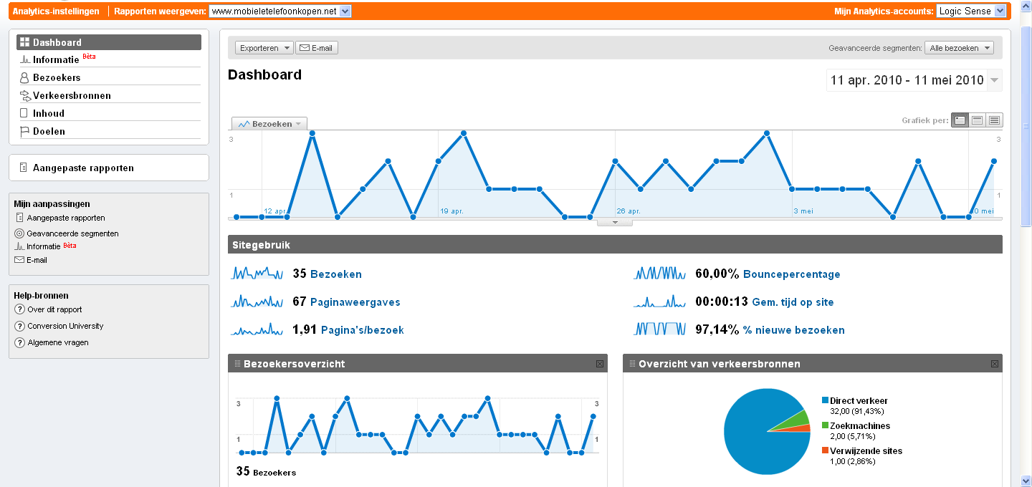Click the "26 apr." label on the visits chart
The height and width of the screenshot is (487, 1032).
pyautogui.click(x=629, y=211)
